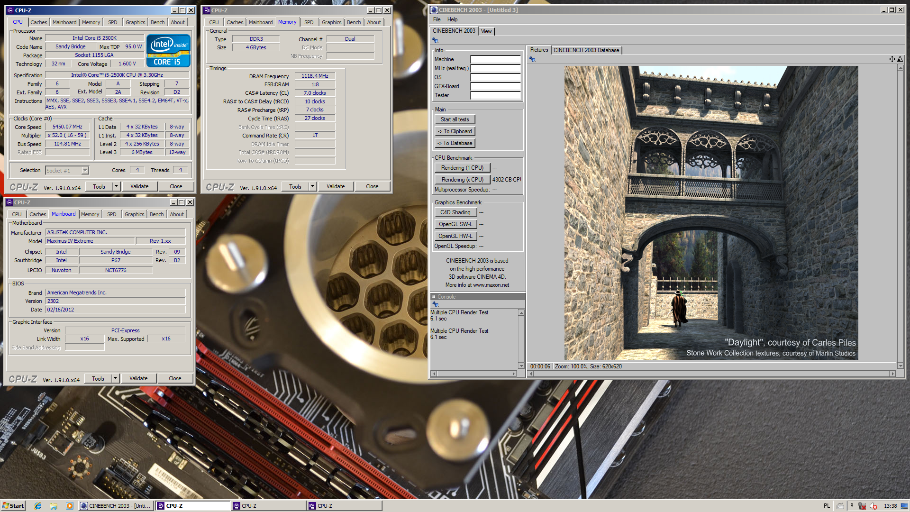Open the Socket #1 selection dropdown

85,170
